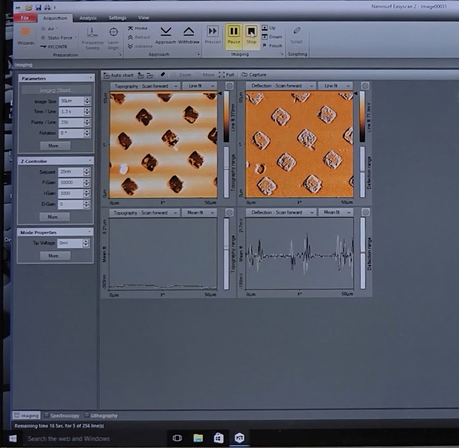Screen dimensions: 459x448
Task: Click the Auto chart tool
Action: point(119,75)
